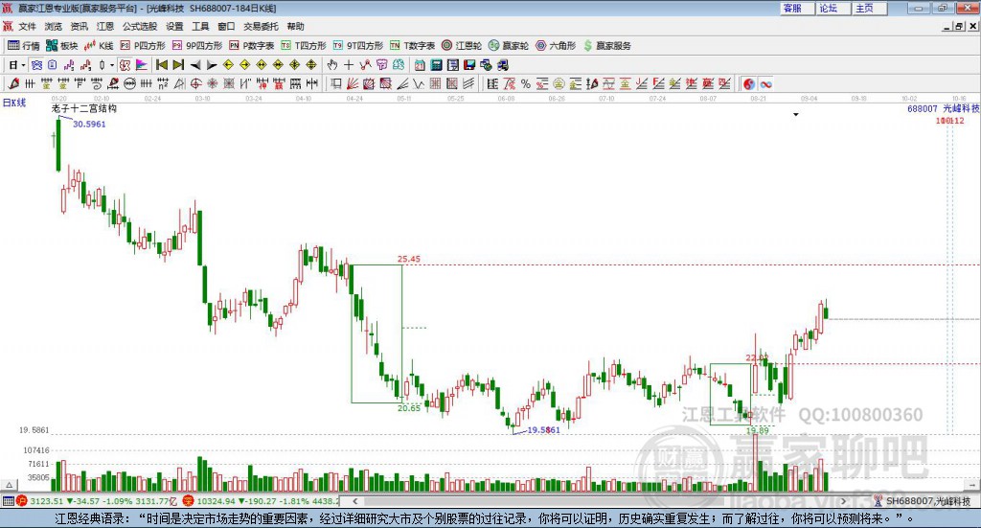Image resolution: width=981 pixels, height=528 pixels.
Task: Open the 工具 menu
Action: (200, 26)
